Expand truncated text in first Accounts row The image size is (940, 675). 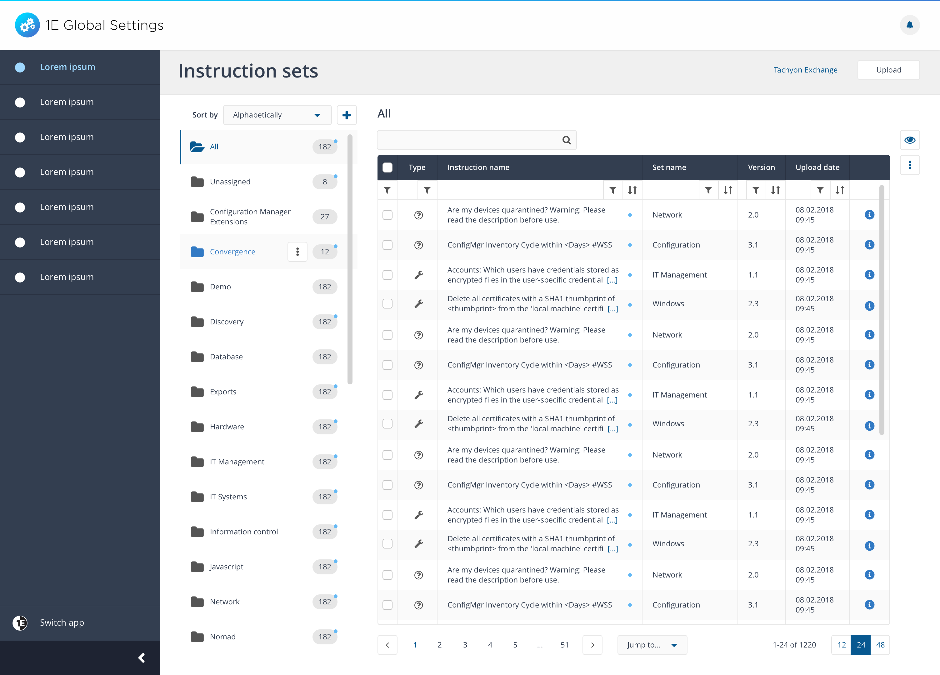[x=612, y=280]
